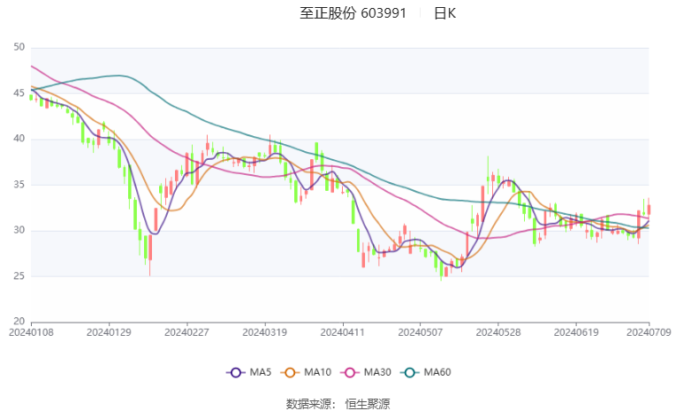Click the chart title 至正股份 603991
The image size is (676, 411).
coord(353,13)
